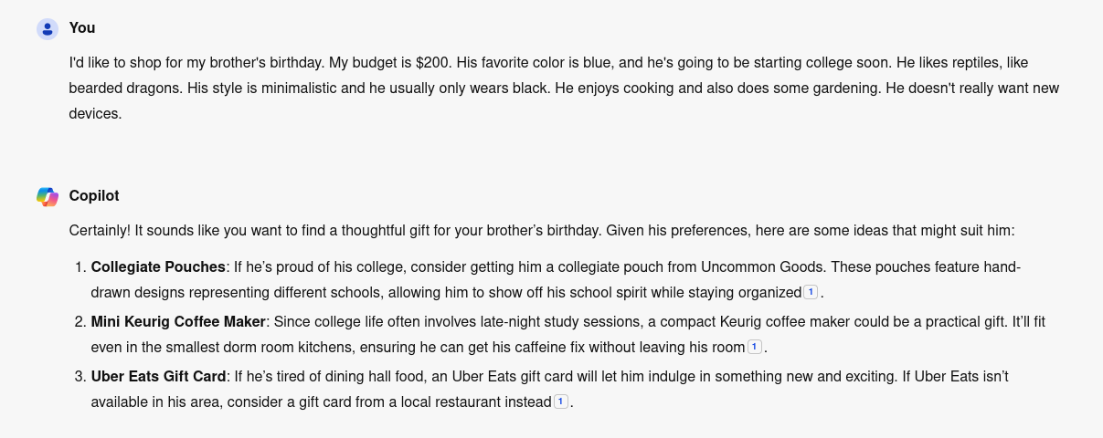Click the Copilot logo icon

tap(48, 196)
